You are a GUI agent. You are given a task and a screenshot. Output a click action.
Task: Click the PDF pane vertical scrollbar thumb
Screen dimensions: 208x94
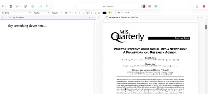tap(206, 27)
